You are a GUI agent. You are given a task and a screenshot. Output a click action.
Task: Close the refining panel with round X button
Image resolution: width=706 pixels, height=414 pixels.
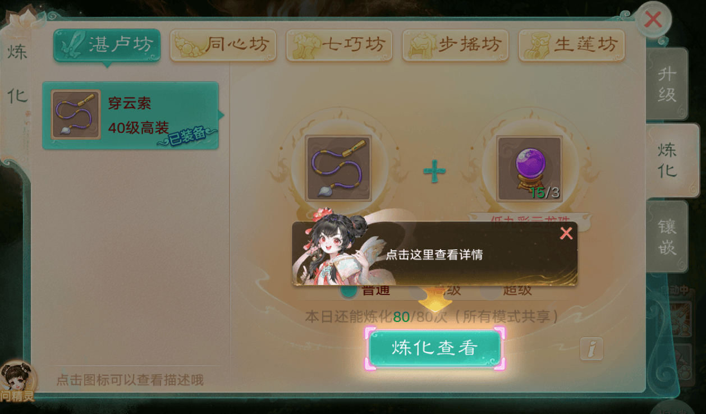pyautogui.click(x=652, y=20)
